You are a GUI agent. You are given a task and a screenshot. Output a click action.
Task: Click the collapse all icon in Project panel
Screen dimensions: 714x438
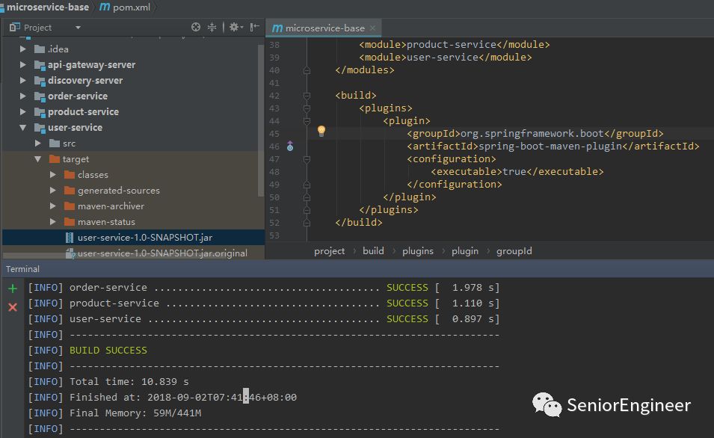pyautogui.click(x=212, y=27)
